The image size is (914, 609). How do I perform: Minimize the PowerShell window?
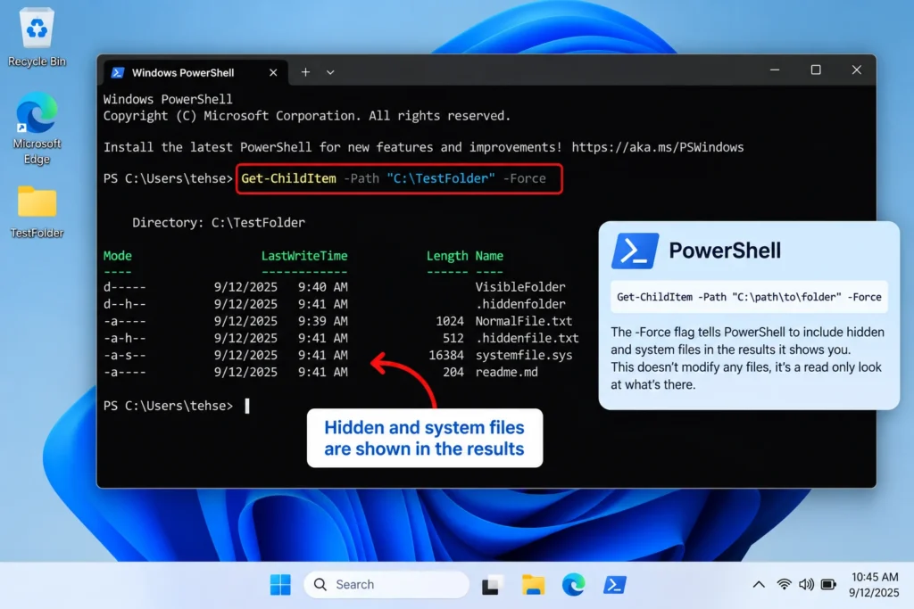[x=775, y=70]
